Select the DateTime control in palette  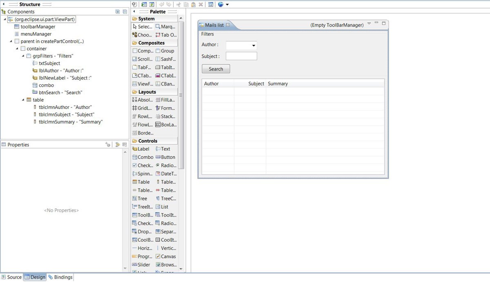166,174
